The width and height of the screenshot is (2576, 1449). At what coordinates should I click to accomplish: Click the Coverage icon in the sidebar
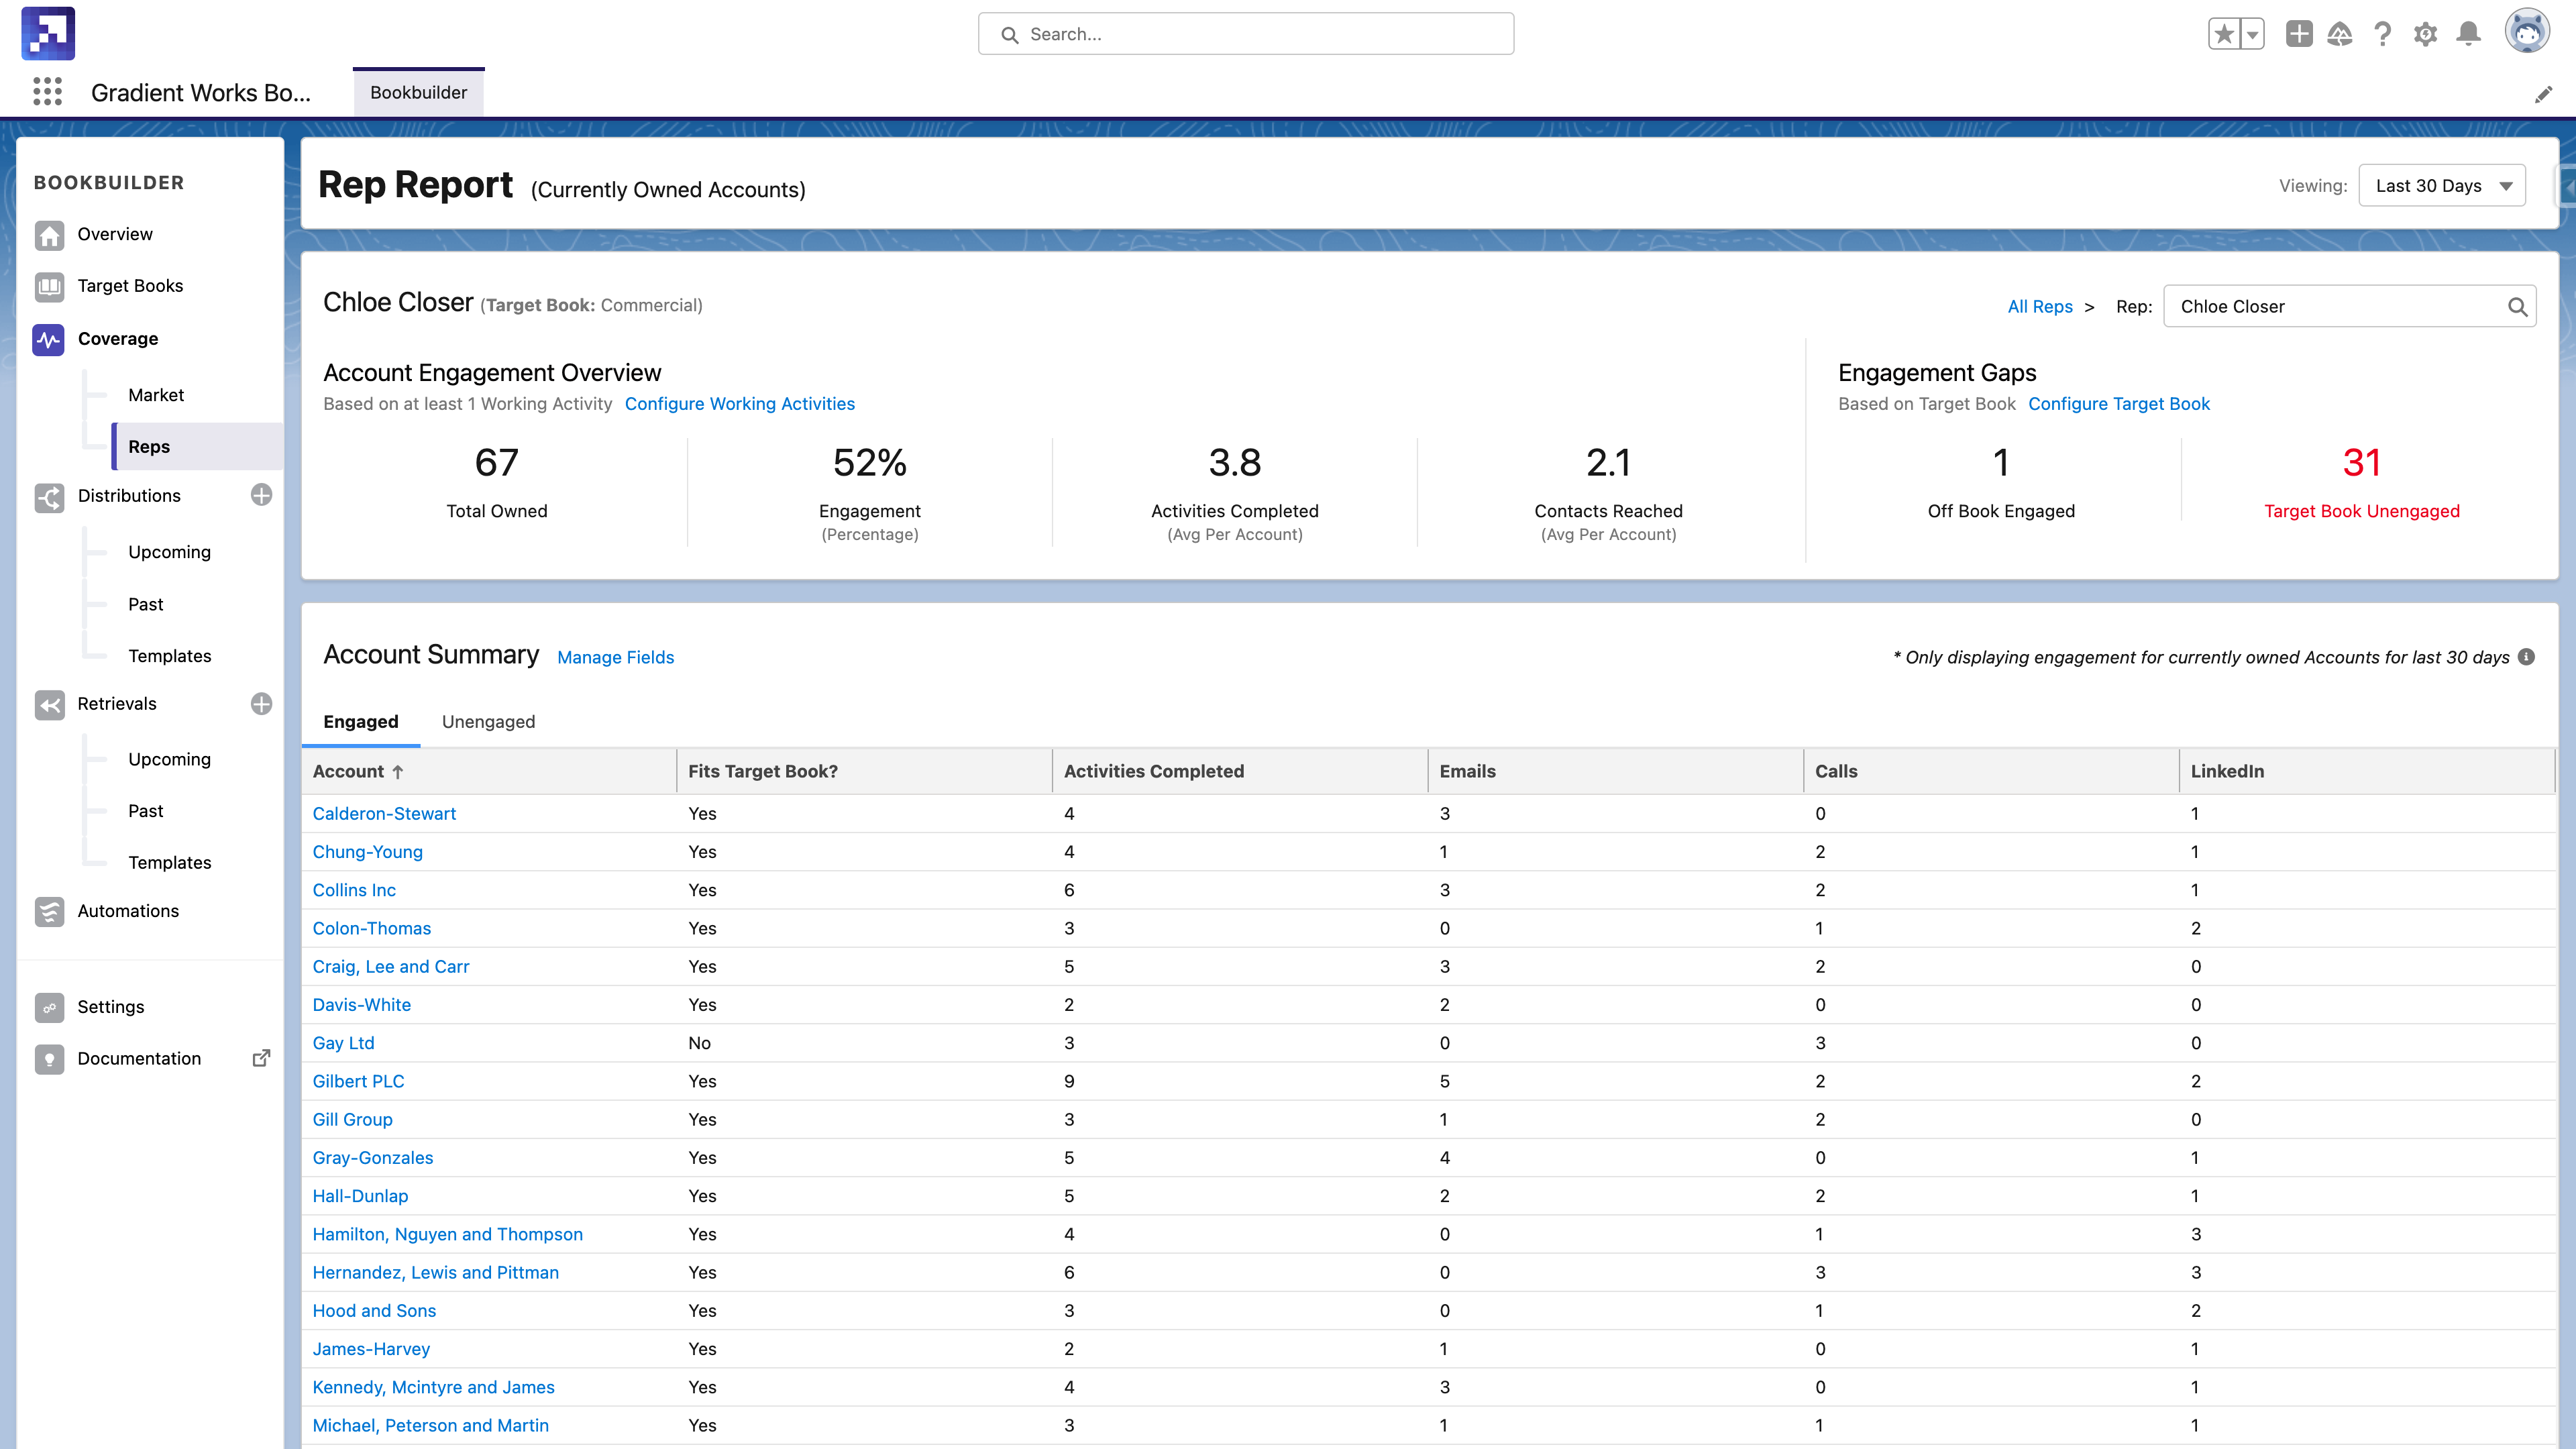(48, 339)
